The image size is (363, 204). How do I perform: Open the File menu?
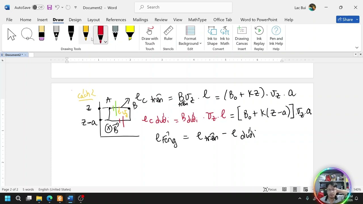(9, 20)
